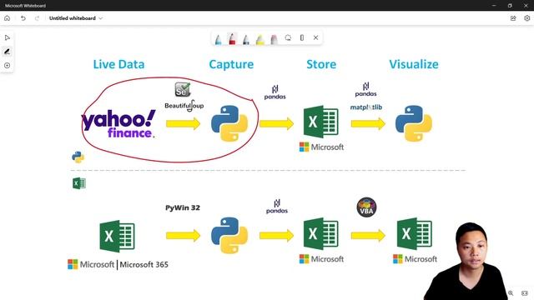Select the pandas logo beside PyWin 32
This screenshot has height=300, width=534.
tap(277, 207)
